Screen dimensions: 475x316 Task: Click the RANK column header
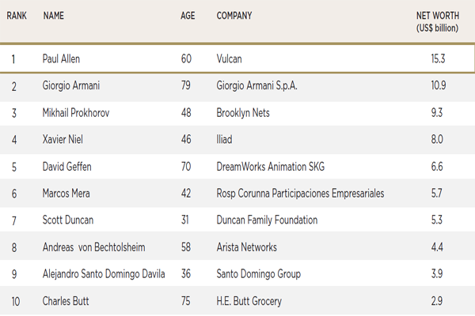click(18, 15)
